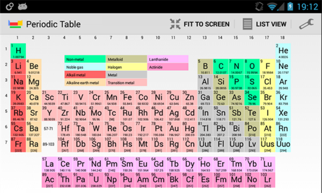Tap the Wi-Fi status icon
The width and height of the screenshot is (322, 193).
tap(272, 7)
